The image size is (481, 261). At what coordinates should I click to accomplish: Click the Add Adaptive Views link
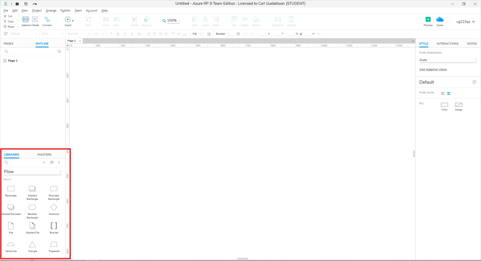[433, 69]
